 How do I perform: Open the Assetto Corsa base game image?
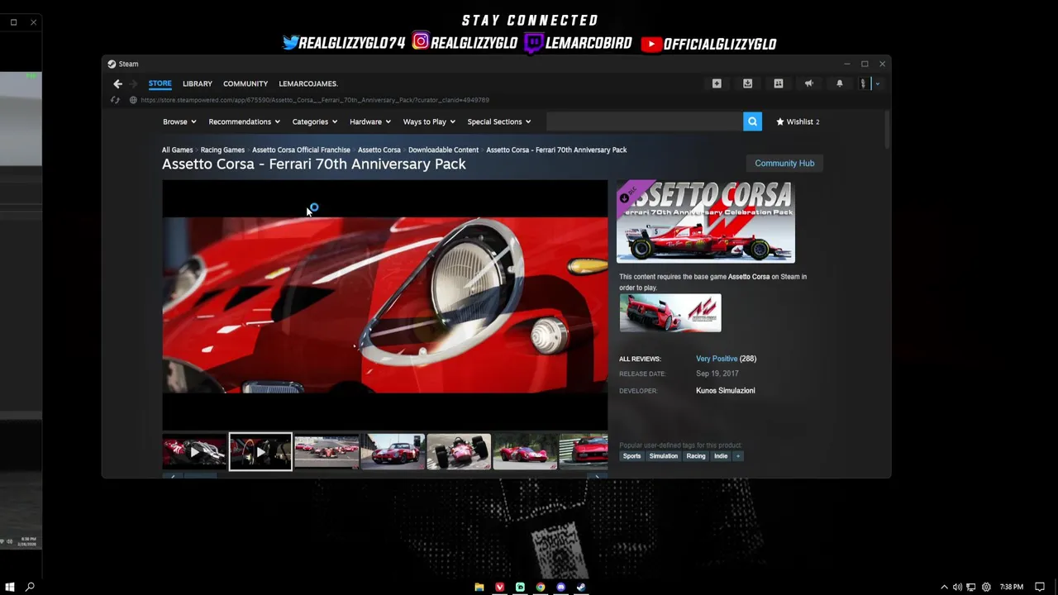670,313
